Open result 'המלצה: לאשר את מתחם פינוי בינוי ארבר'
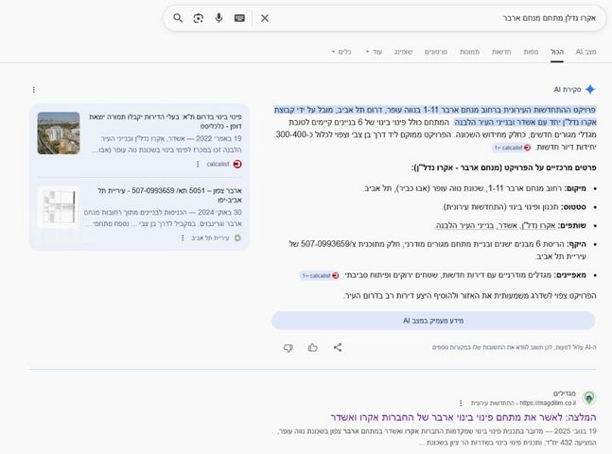 (x=463, y=417)
